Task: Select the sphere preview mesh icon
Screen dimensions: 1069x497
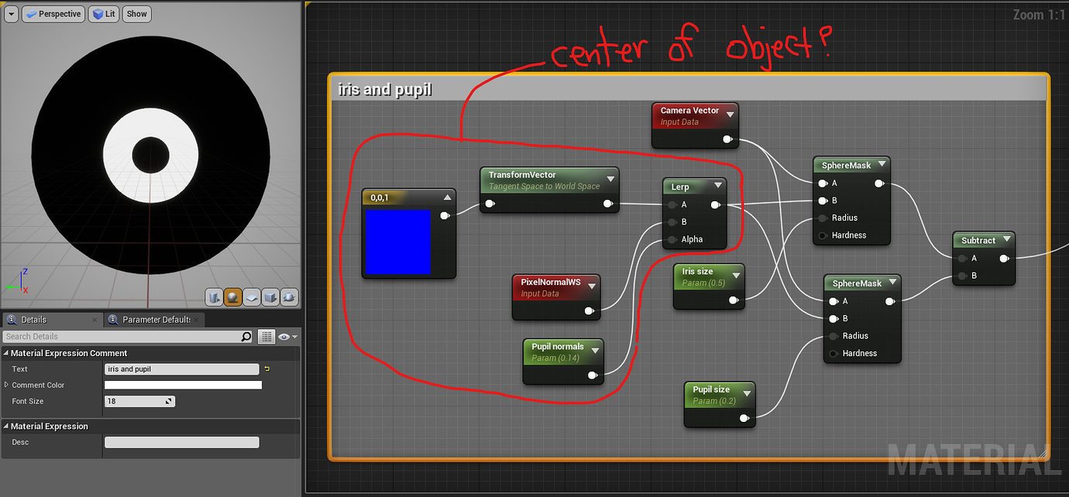Action: coord(233,297)
